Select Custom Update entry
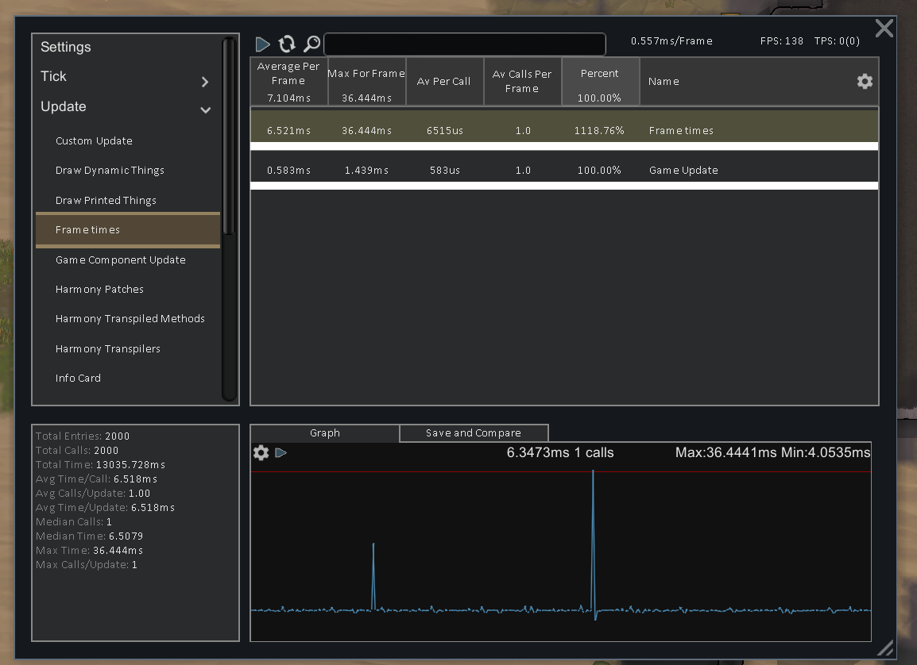Image resolution: width=917 pixels, height=665 pixels. tap(94, 140)
